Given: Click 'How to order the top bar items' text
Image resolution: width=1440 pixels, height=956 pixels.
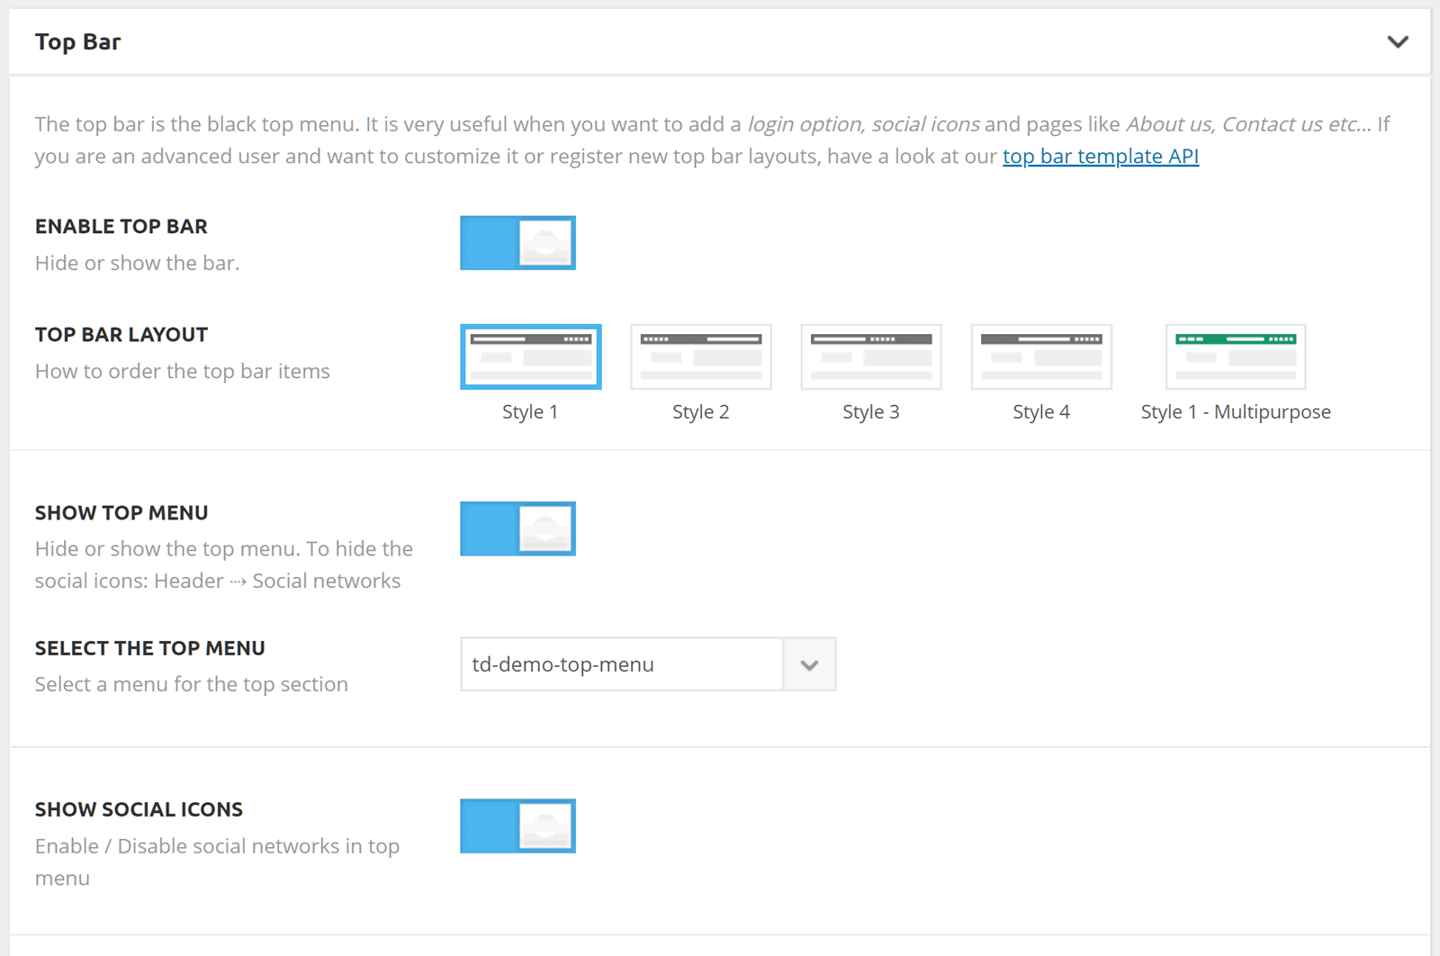Looking at the screenshot, I should (183, 371).
